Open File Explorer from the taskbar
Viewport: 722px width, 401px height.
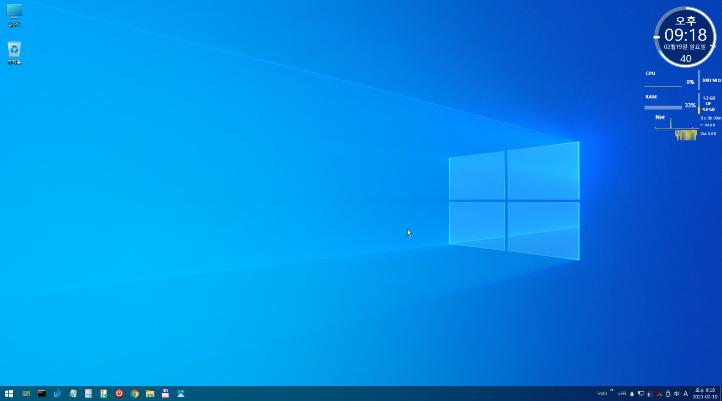click(x=150, y=394)
